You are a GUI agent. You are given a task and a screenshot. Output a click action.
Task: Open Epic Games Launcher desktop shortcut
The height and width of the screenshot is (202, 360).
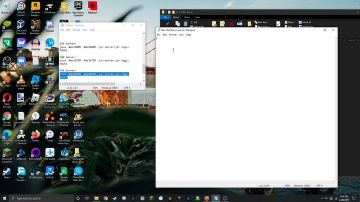pos(78,8)
